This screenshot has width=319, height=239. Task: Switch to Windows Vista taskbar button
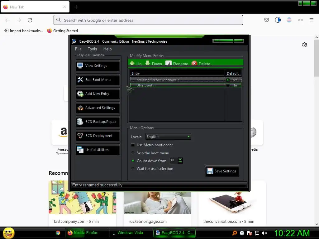pos(130,233)
